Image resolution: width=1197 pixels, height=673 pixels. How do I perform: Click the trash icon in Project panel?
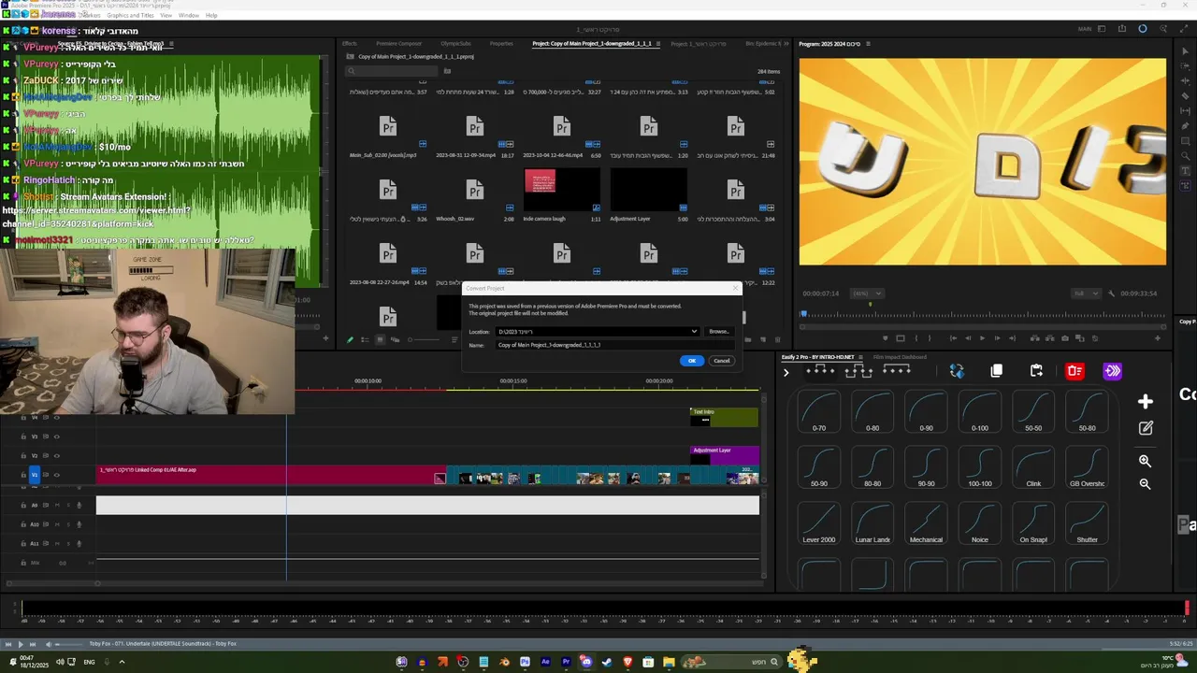point(777,338)
